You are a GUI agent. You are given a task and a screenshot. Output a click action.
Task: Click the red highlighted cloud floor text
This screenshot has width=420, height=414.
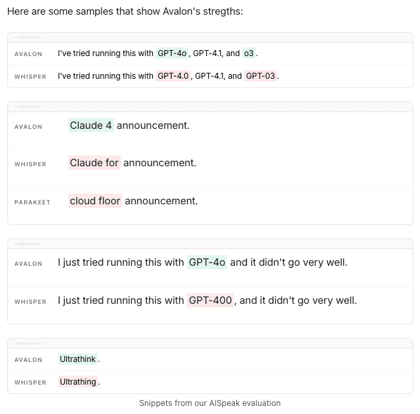95,201
